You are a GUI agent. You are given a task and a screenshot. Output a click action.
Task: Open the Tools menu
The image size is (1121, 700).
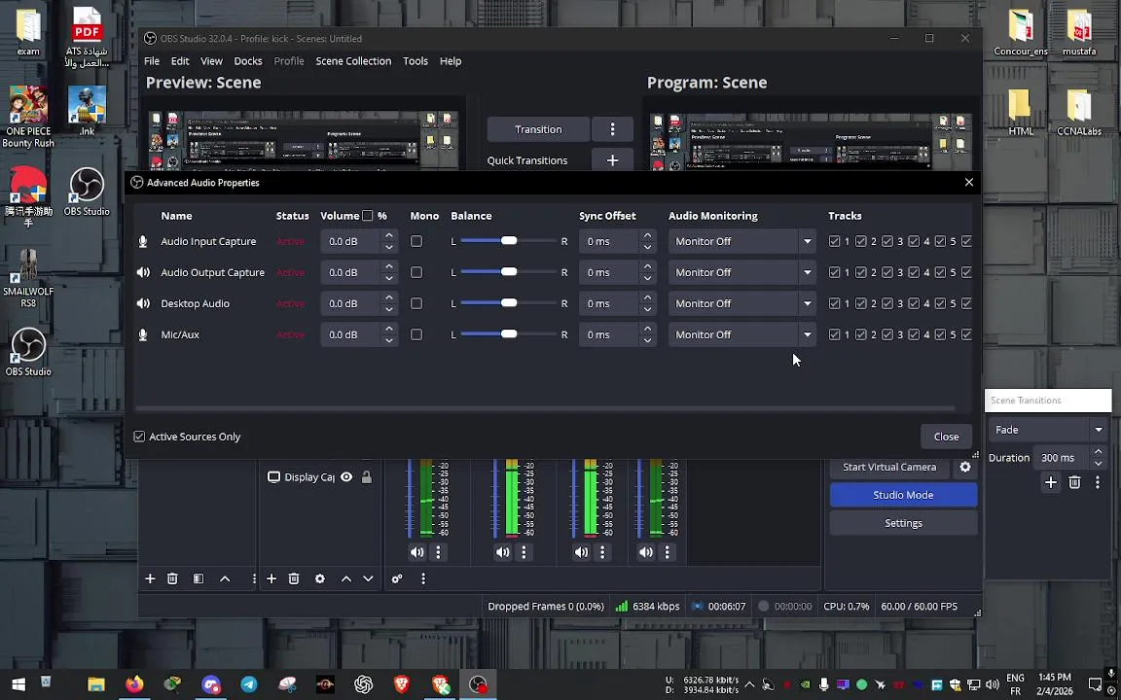(416, 60)
